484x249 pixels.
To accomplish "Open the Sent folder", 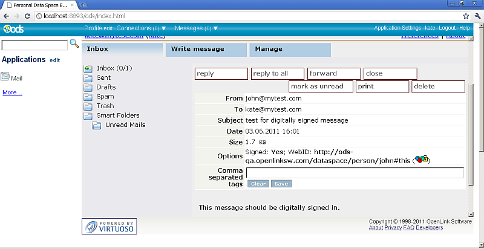I will pyautogui.click(x=103, y=78).
